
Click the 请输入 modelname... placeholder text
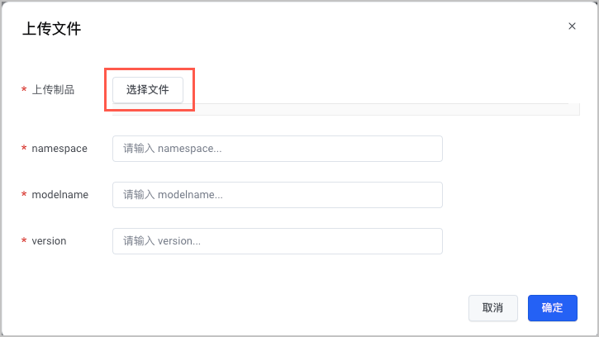coord(174,195)
